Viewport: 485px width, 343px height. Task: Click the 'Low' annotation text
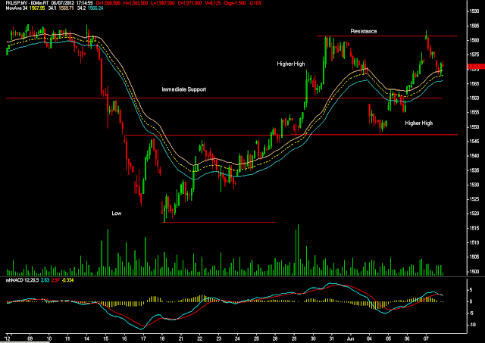coord(116,214)
